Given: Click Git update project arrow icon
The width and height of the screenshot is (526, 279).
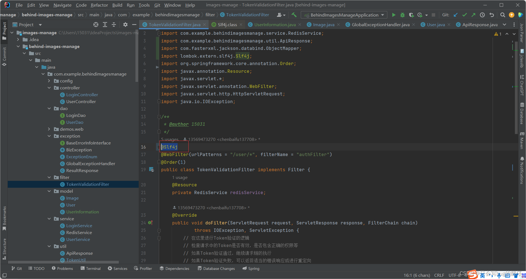Looking at the screenshot, I should pos(456,15).
